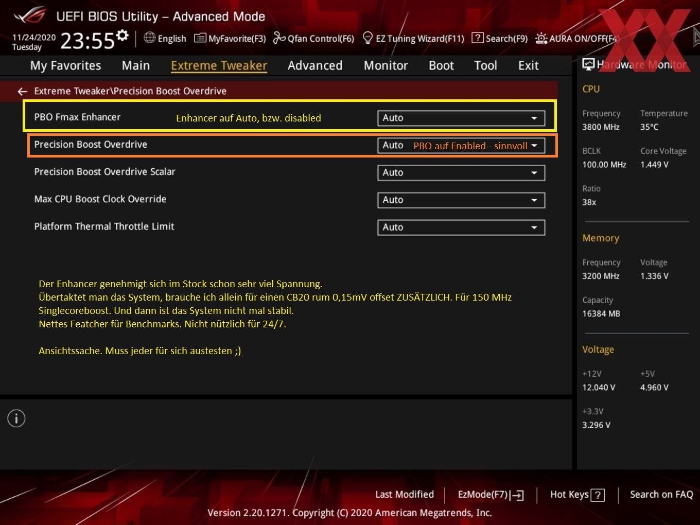This screenshot has height=525, width=700.
Task: Expand Platform Thermal Throttle Limit dropdown
Action: (x=461, y=227)
